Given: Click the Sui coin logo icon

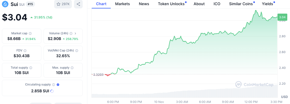Looking at the screenshot, I should coord(5,4).
